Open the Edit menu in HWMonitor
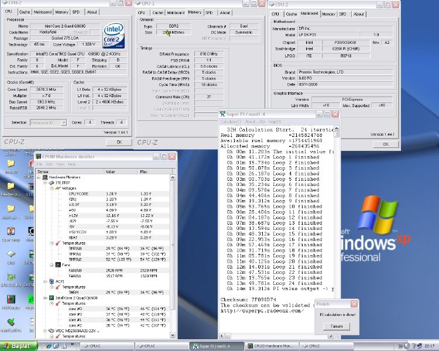 (49, 164)
